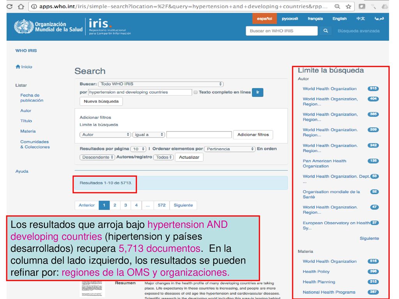Click the WHO IRIS breadcrumb link
This screenshot has height=299, width=399.
(x=26, y=51)
